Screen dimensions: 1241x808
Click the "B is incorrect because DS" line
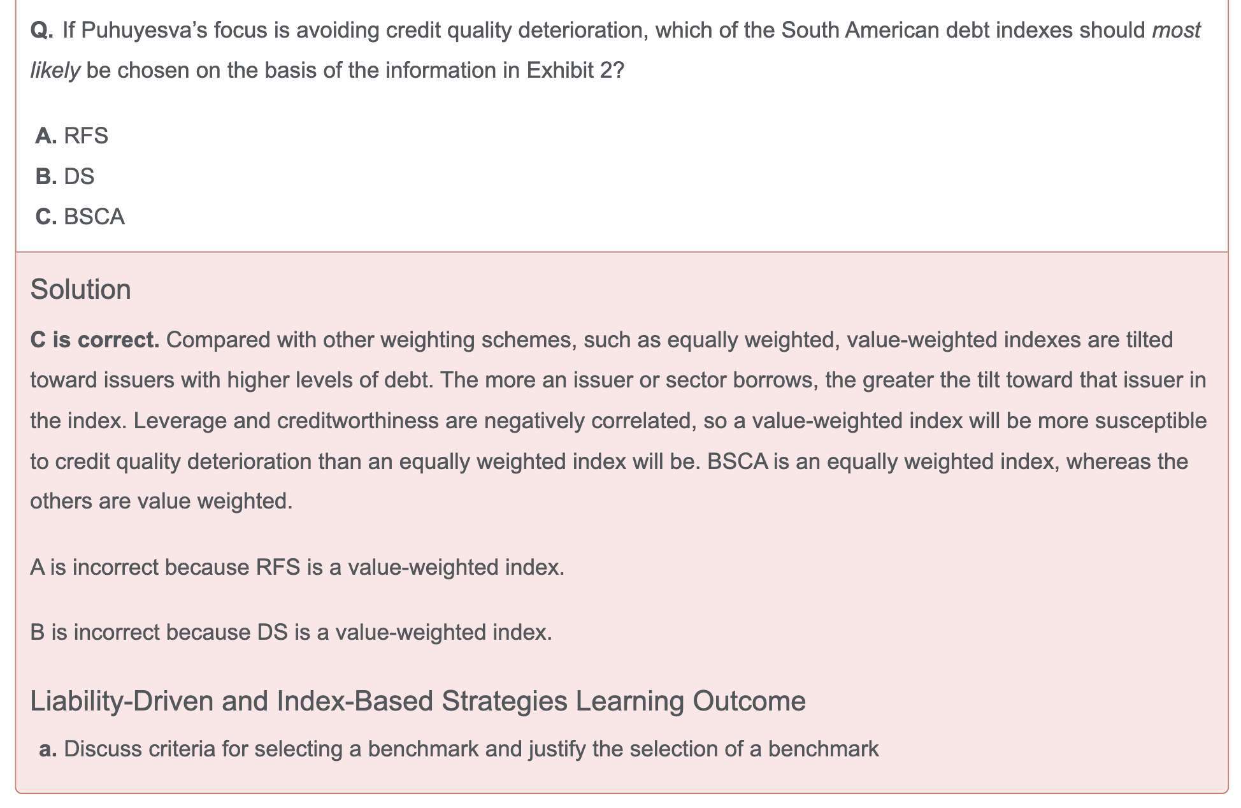point(291,632)
